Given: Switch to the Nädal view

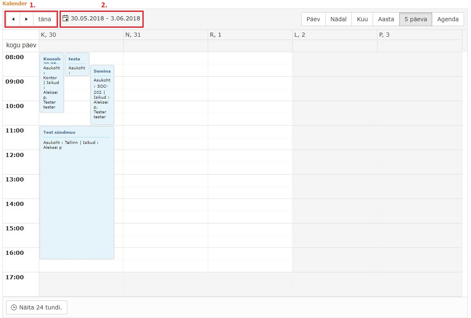Looking at the screenshot, I should click(338, 19).
